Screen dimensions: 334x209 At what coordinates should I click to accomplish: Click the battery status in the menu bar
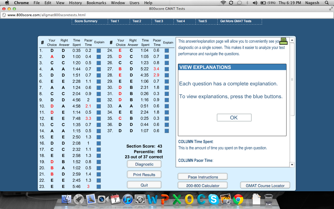click(268, 3)
